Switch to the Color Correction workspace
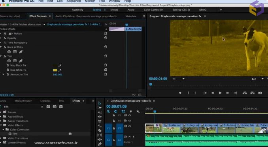This screenshot has width=268, height=147. pos(153,10)
